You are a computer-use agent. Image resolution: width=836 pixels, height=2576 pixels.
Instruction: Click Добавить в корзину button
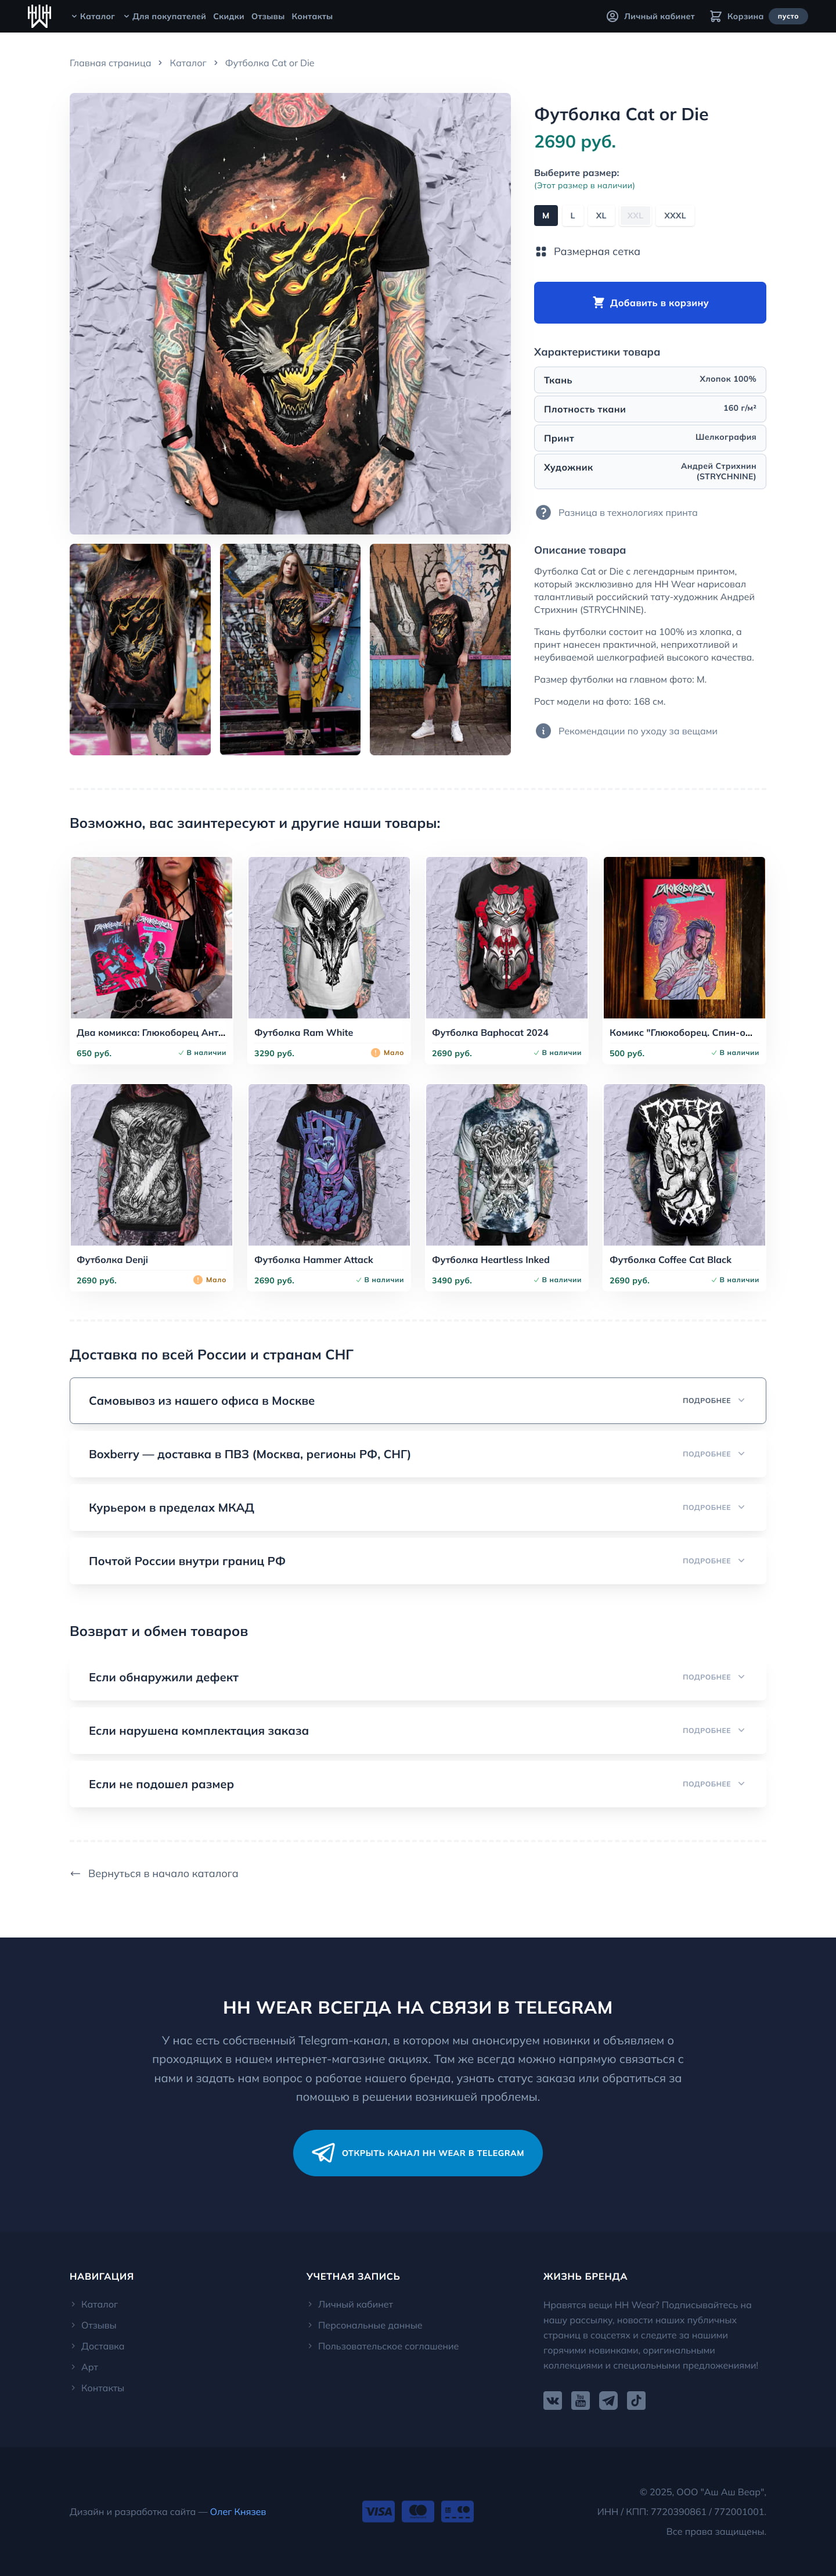tap(650, 303)
